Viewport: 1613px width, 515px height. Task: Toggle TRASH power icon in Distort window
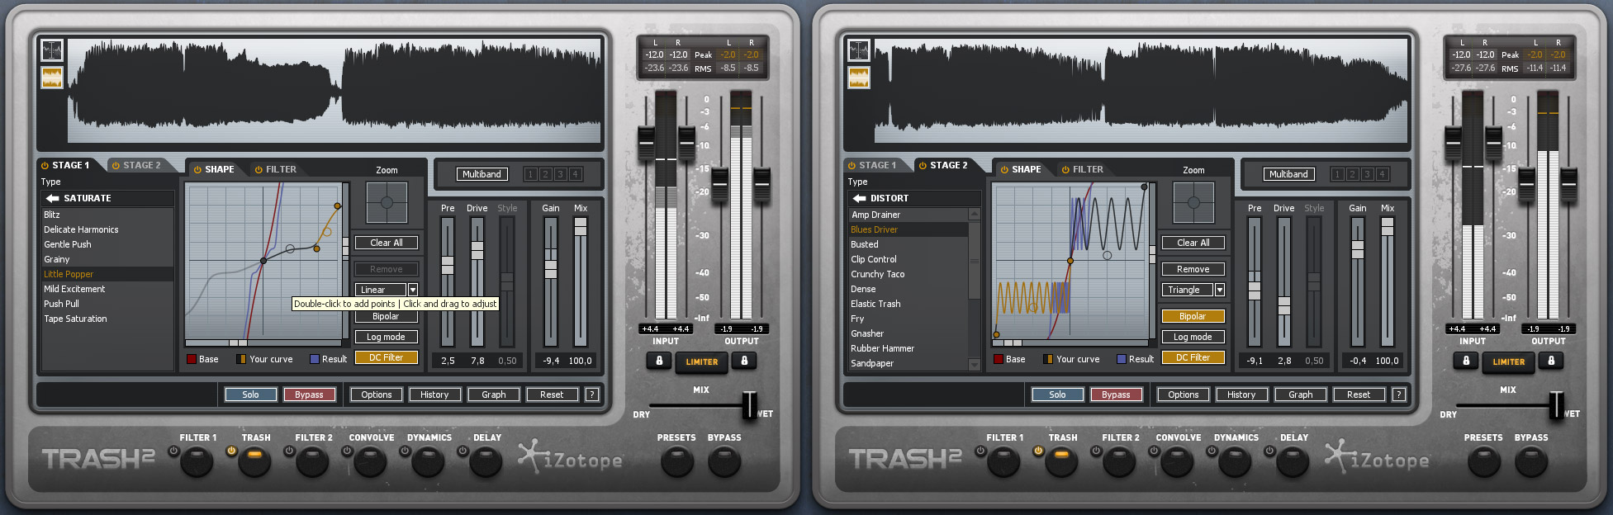(x=1038, y=451)
